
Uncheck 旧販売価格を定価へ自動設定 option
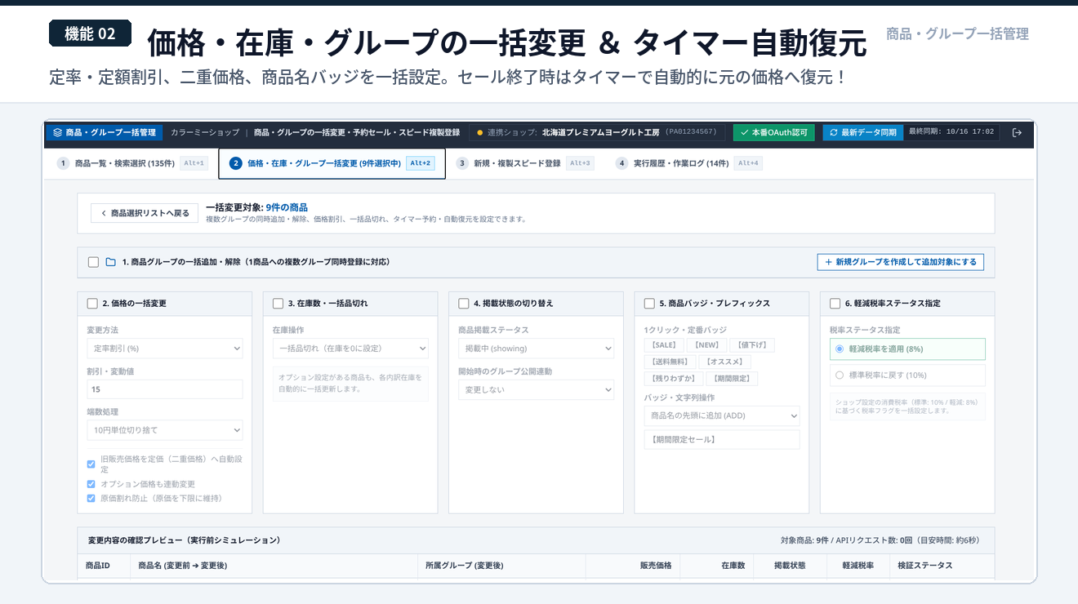pos(91,464)
